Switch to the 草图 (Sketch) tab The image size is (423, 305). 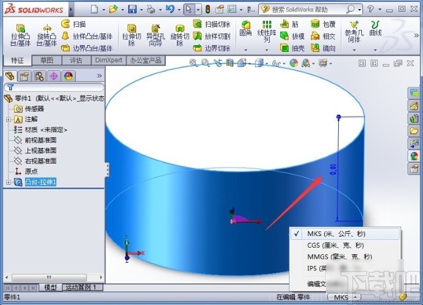coord(46,60)
